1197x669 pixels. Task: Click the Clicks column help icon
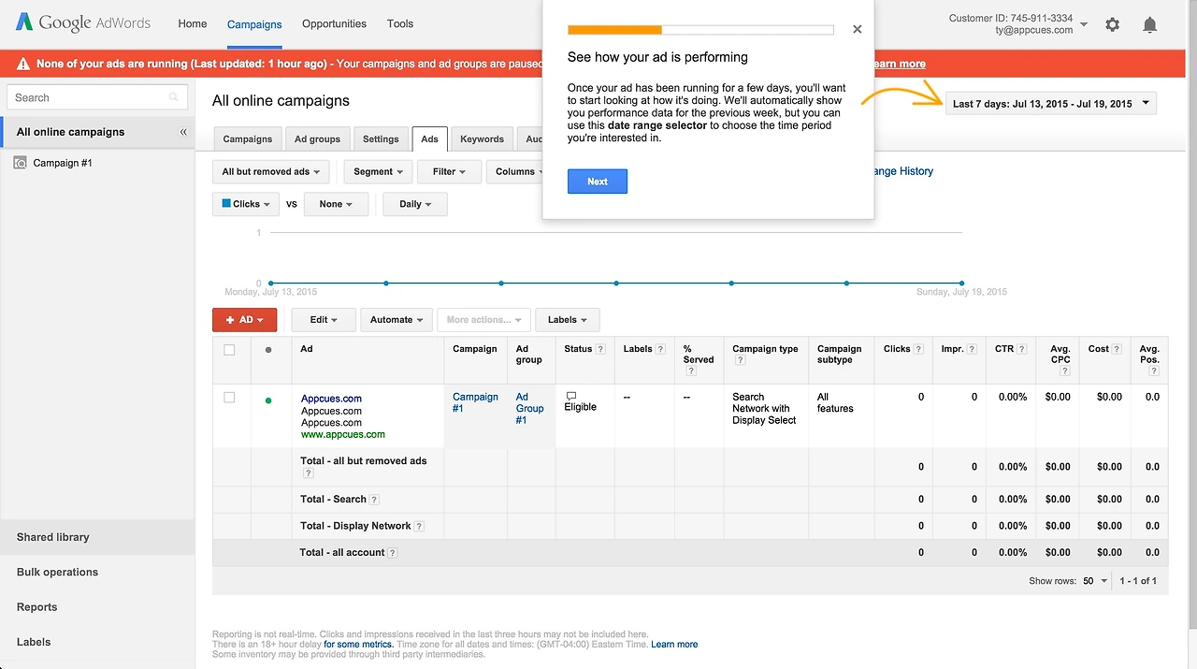coord(919,349)
